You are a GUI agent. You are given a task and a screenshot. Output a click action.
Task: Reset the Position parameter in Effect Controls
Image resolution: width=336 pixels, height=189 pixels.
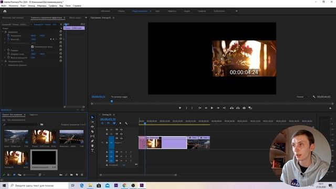pyautogui.click(x=61, y=35)
